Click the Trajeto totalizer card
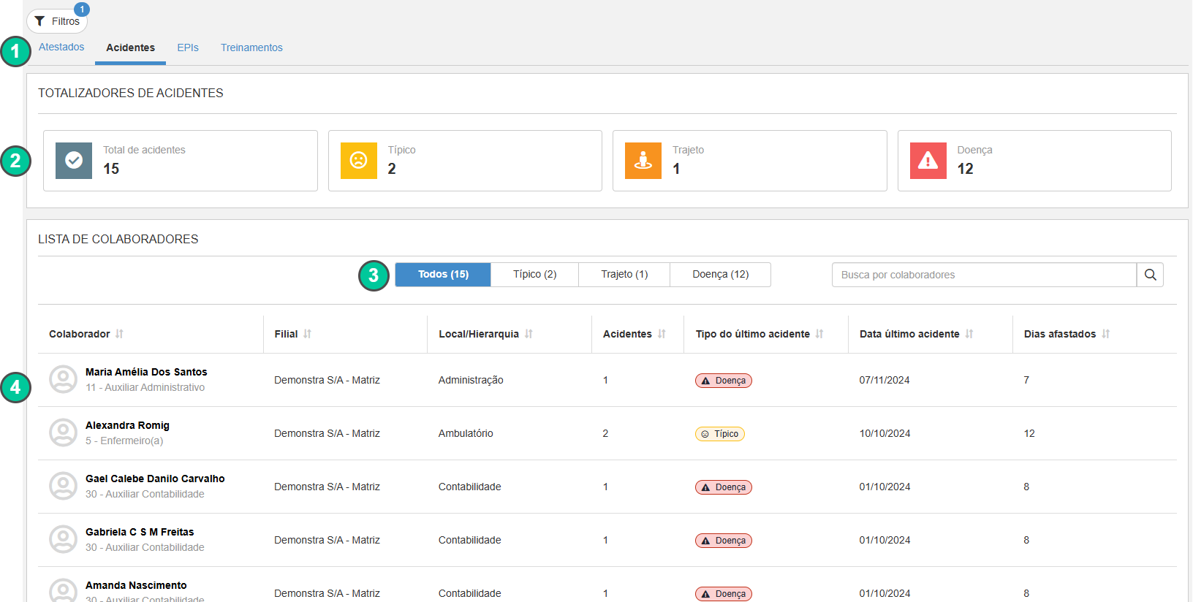 (750, 161)
